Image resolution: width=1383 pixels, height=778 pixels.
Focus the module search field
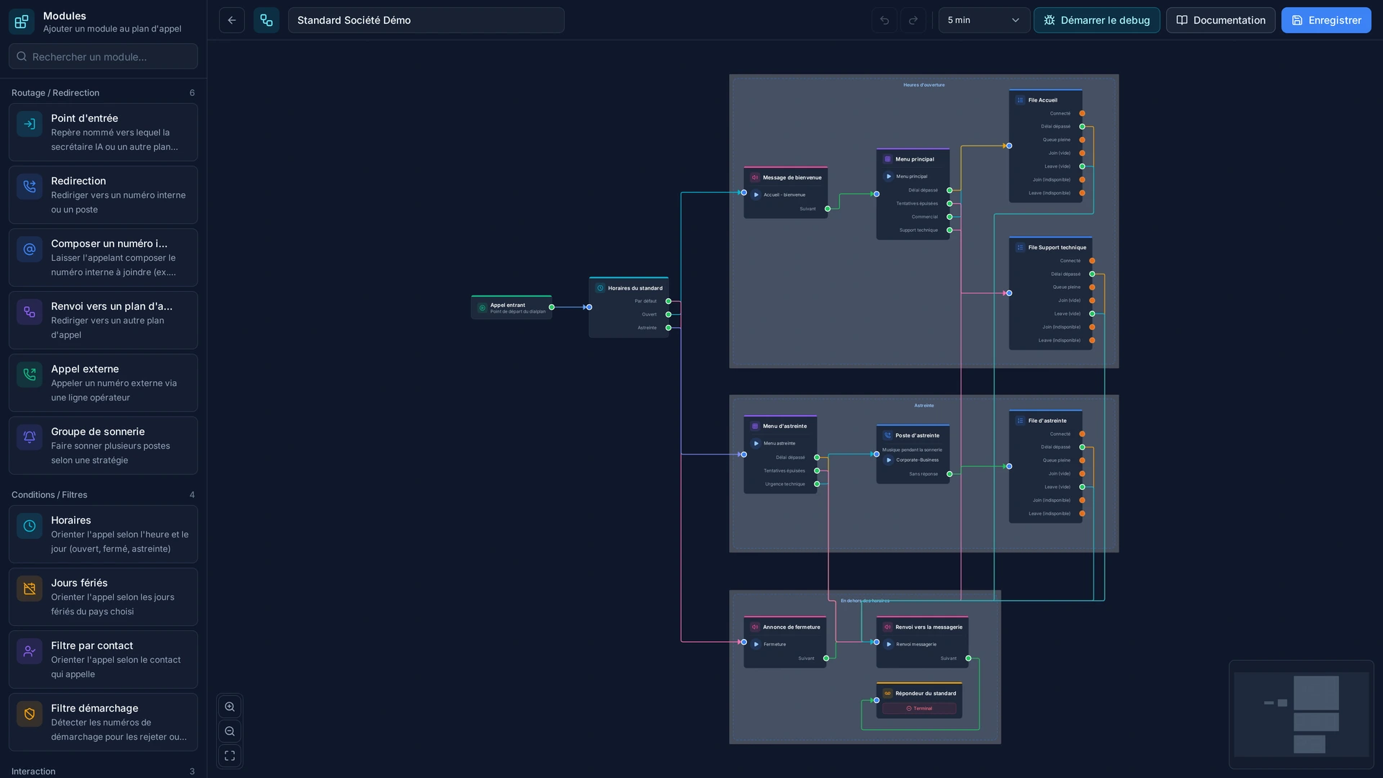click(103, 56)
